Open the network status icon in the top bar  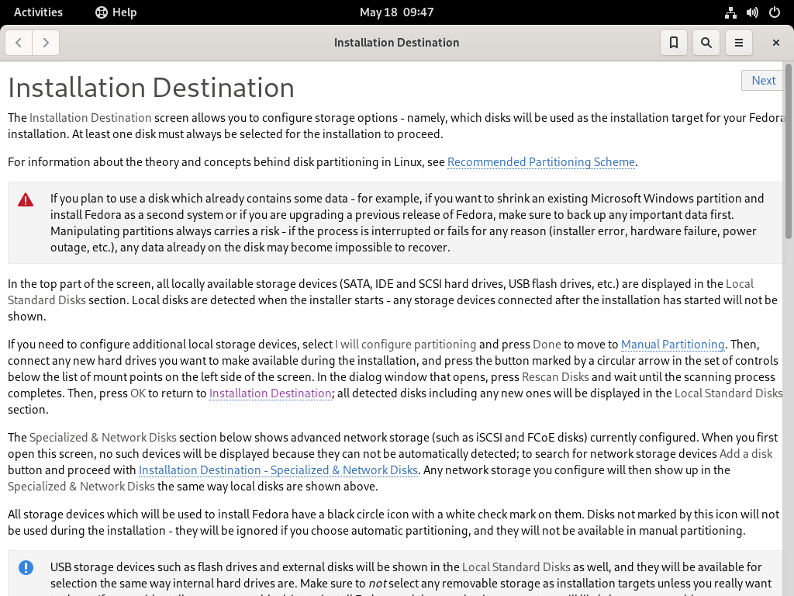[x=730, y=12]
